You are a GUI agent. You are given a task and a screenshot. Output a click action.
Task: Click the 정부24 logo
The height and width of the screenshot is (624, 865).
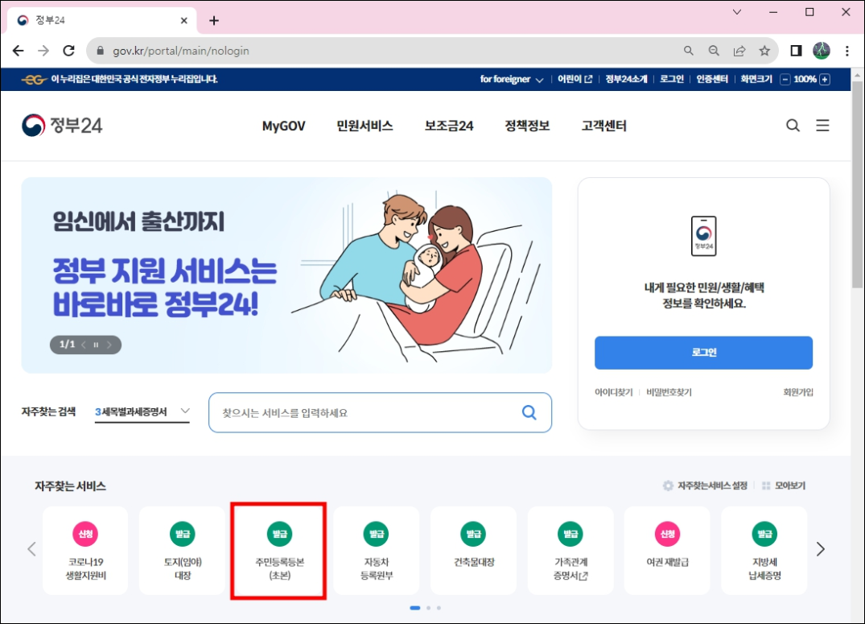(62, 126)
